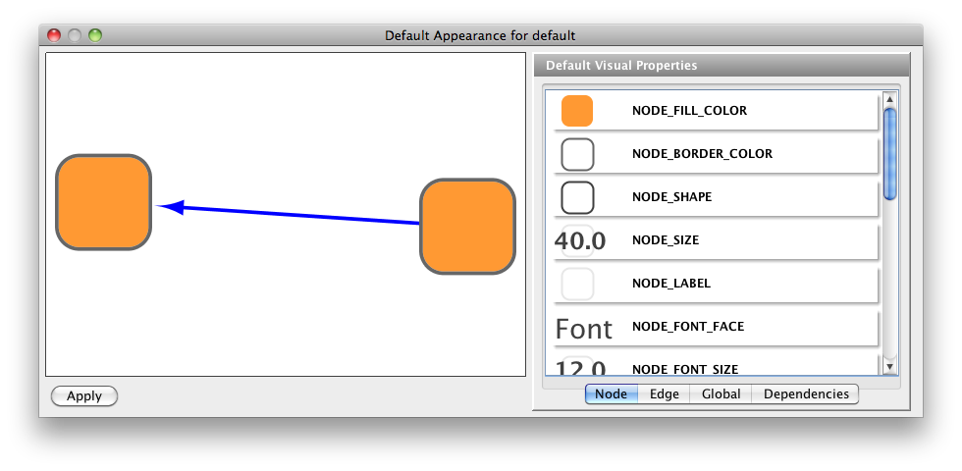Screen dimensions: 962x471
Task: Click the 40.0 NODE_SIZE value icon
Action: (x=580, y=240)
